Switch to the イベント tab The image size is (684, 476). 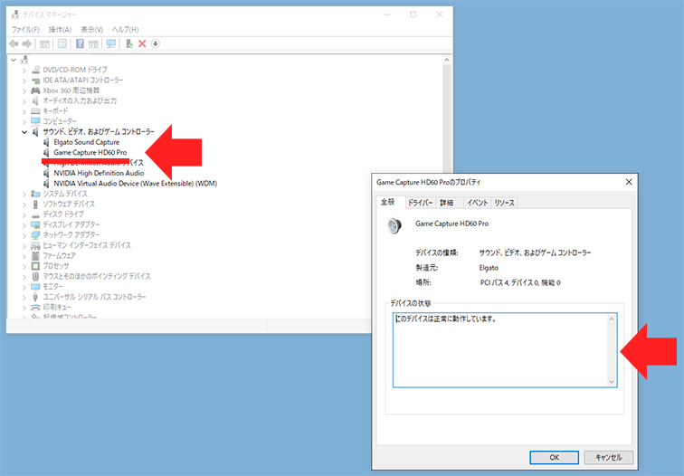pos(477,203)
